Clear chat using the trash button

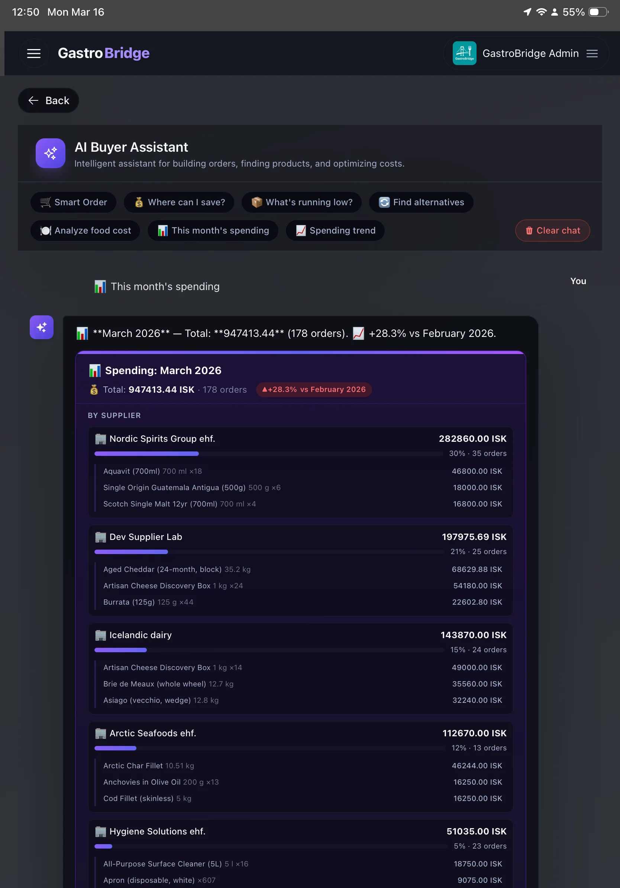[552, 231]
